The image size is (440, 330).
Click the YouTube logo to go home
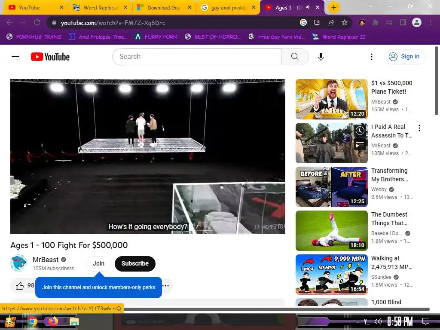pos(50,57)
